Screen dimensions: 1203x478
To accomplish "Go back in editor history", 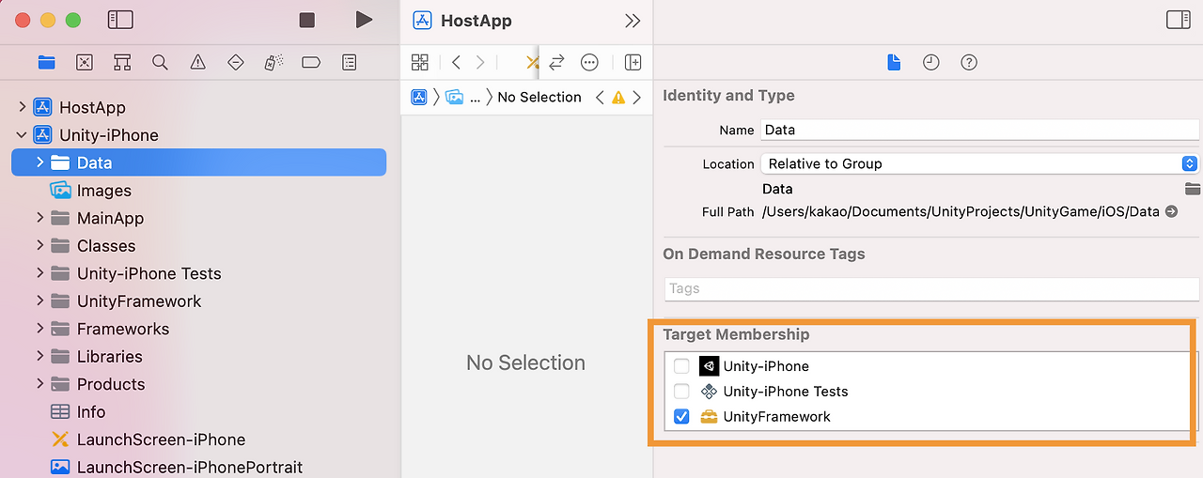I will coord(456,62).
